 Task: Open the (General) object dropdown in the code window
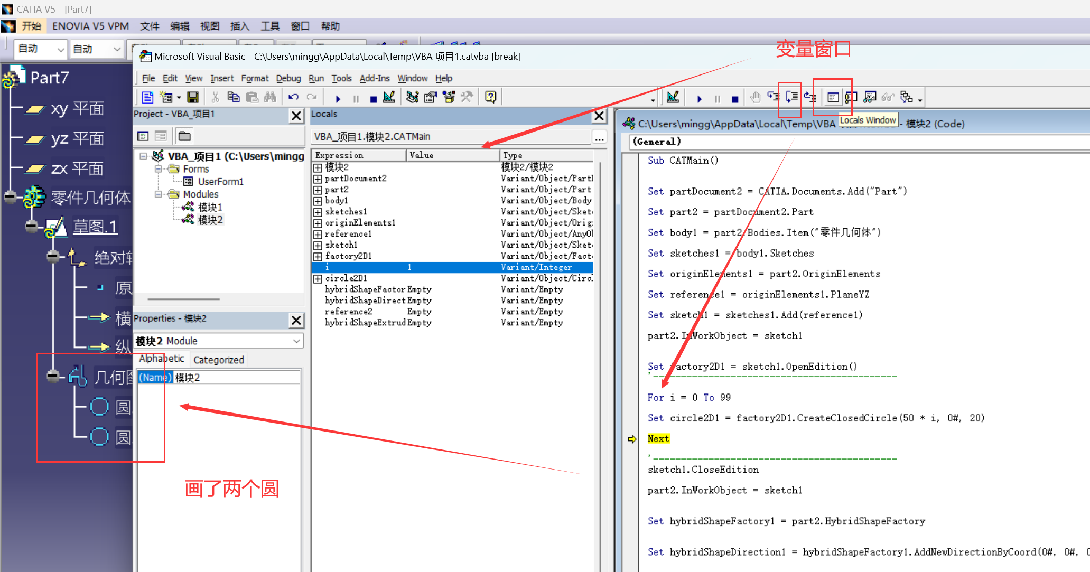pos(859,142)
